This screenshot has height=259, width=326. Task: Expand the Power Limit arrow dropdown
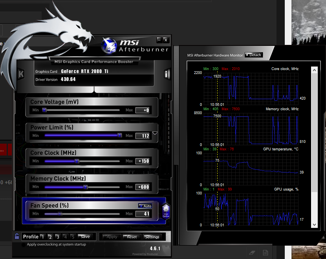pyautogui.click(x=155, y=133)
